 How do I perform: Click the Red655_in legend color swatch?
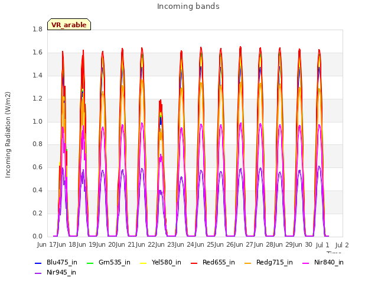coord(194,263)
